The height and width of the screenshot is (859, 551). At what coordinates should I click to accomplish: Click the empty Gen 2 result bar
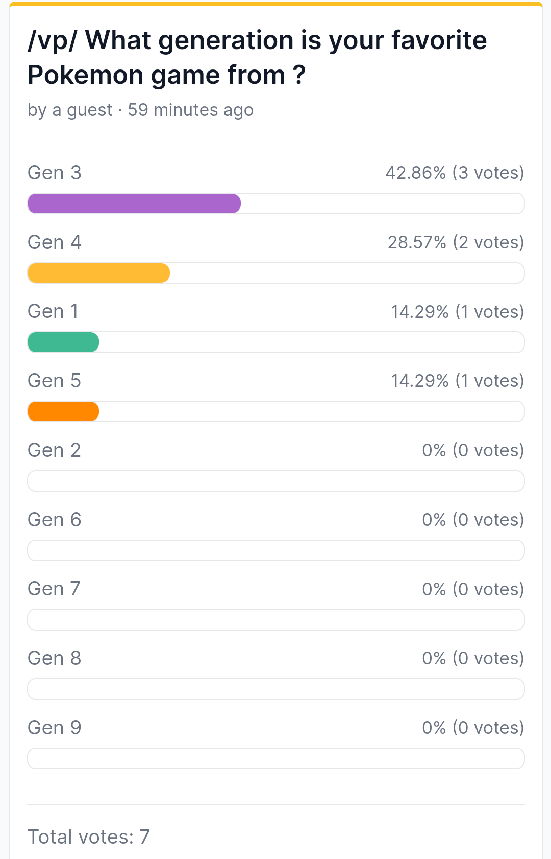(x=276, y=481)
